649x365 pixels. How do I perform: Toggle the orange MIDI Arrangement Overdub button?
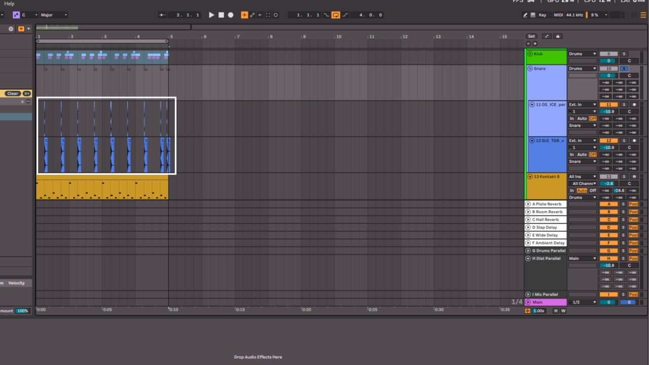[244, 15]
